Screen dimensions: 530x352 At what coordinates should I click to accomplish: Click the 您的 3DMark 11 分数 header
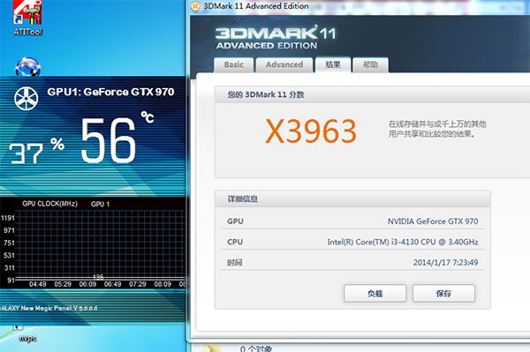[266, 94]
